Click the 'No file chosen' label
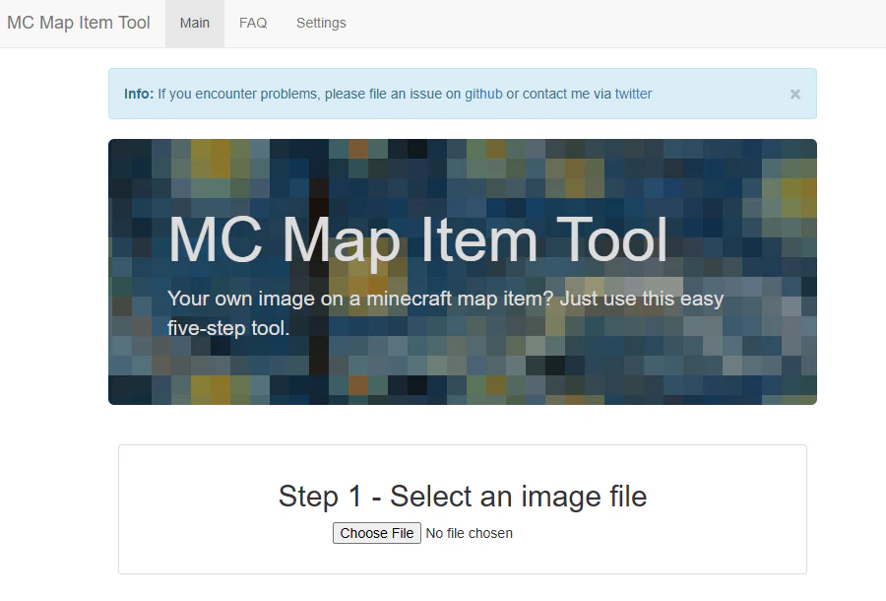 point(469,533)
